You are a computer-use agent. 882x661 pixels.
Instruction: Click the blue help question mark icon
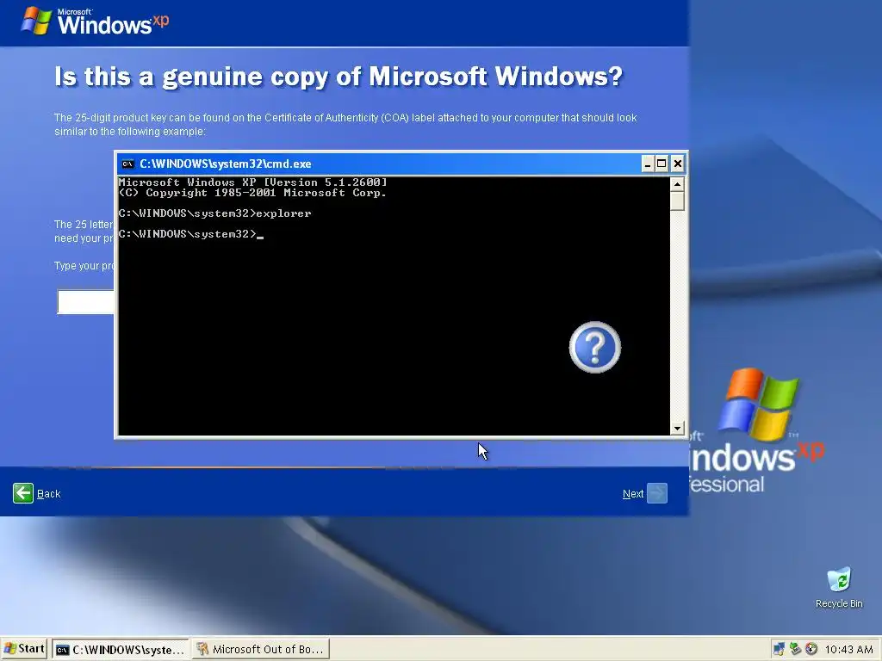(595, 348)
